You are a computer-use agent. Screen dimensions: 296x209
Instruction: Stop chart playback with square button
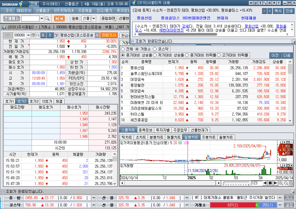point(270,183)
